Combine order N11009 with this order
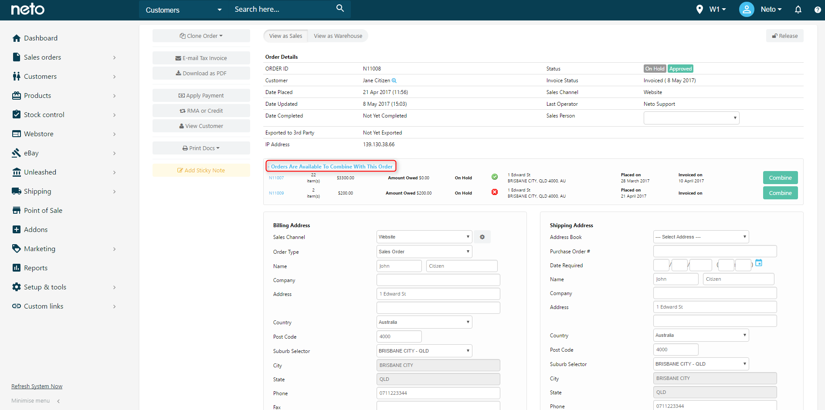 (780, 192)
